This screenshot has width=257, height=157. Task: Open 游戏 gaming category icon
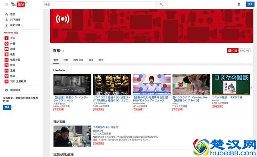click(x=6, y=49)
